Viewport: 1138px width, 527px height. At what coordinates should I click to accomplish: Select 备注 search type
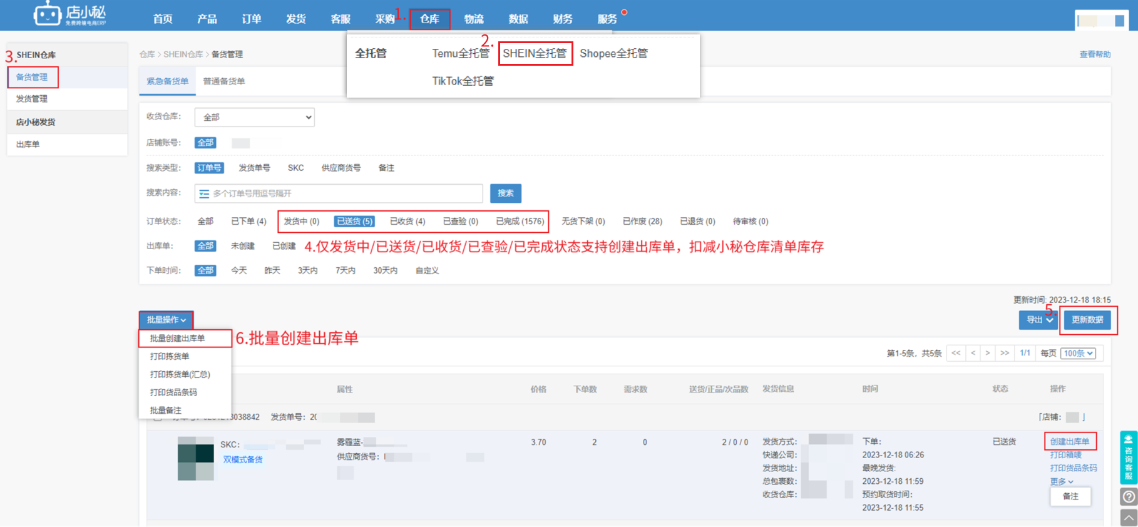[386, 168]
